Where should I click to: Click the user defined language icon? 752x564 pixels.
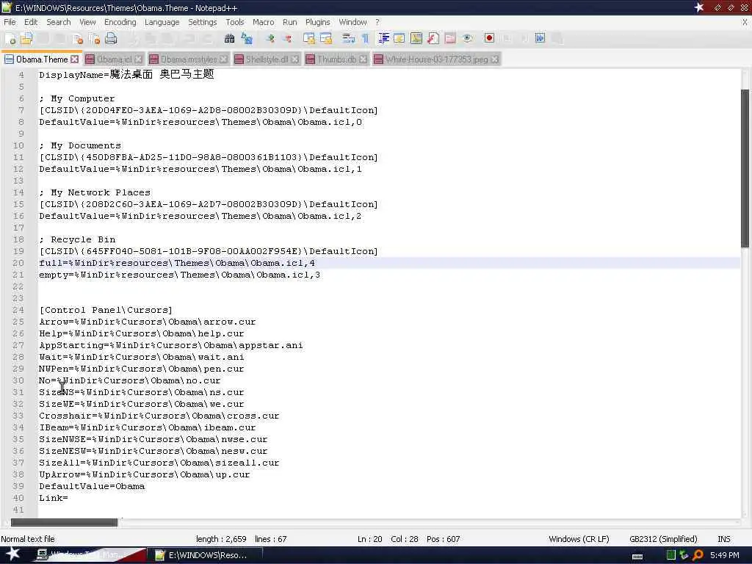[x=399, y=39]
